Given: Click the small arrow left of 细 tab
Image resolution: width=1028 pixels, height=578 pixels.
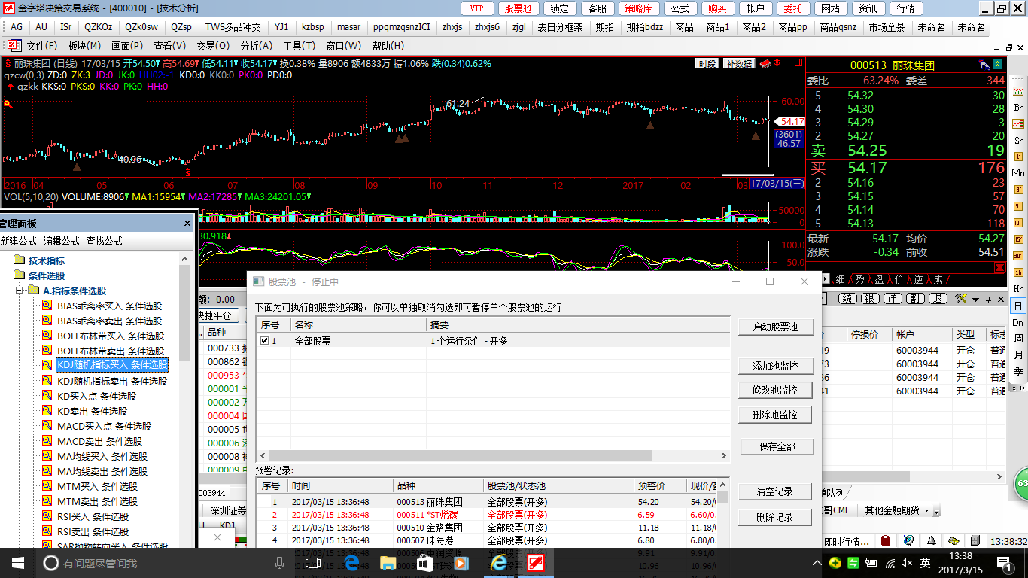Looking at the screenshot, I should [x=826, y=278].
